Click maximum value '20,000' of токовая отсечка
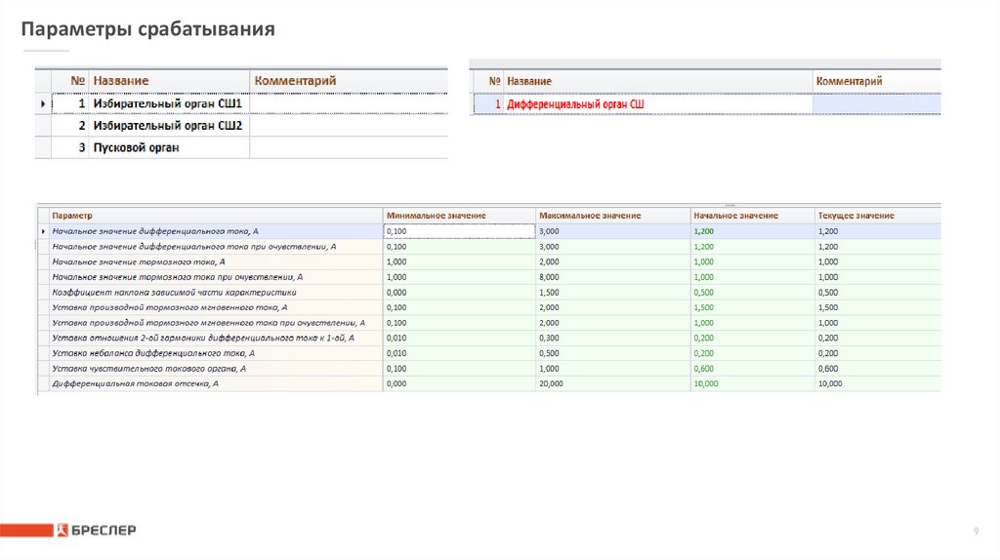This screenshot has height=560, width=1000. [x=613, y=383]
